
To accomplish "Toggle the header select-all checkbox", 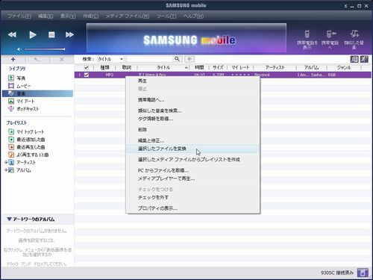I will pos(87,67).
